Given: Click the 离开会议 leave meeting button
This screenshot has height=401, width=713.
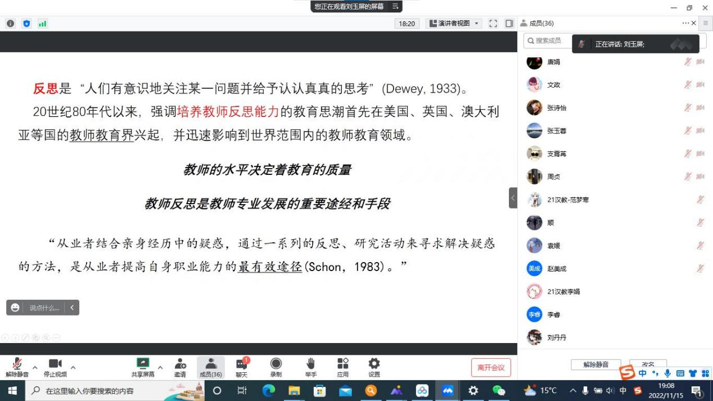Looking at the screenshot, I should (x=491, y=368).
